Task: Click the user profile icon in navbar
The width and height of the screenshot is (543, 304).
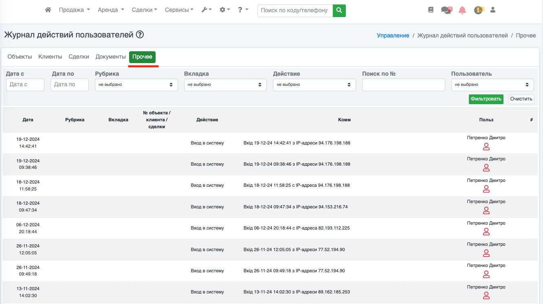Action: tap(492, 10)
